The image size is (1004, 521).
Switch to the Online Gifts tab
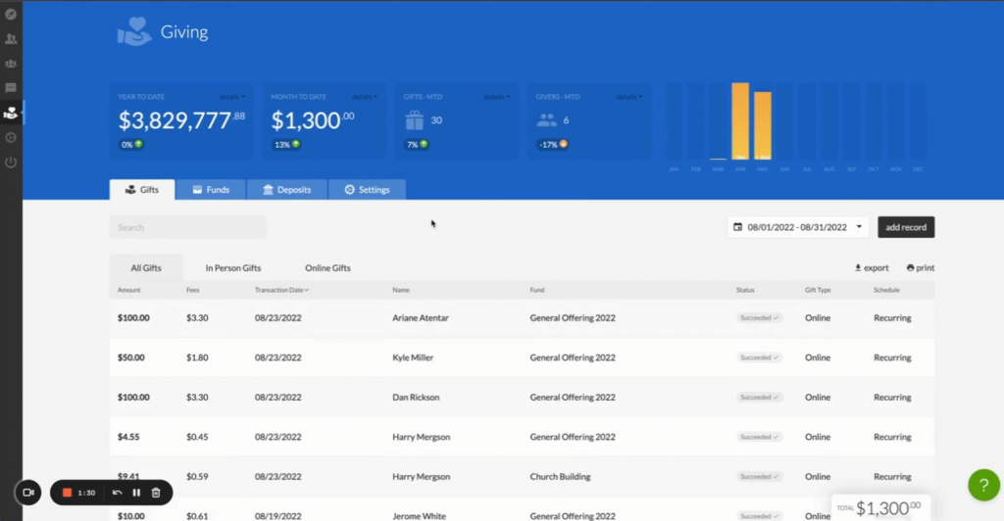point(326,267)
